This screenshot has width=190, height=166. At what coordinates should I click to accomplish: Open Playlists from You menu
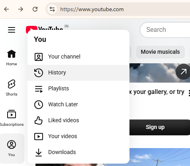78,89
